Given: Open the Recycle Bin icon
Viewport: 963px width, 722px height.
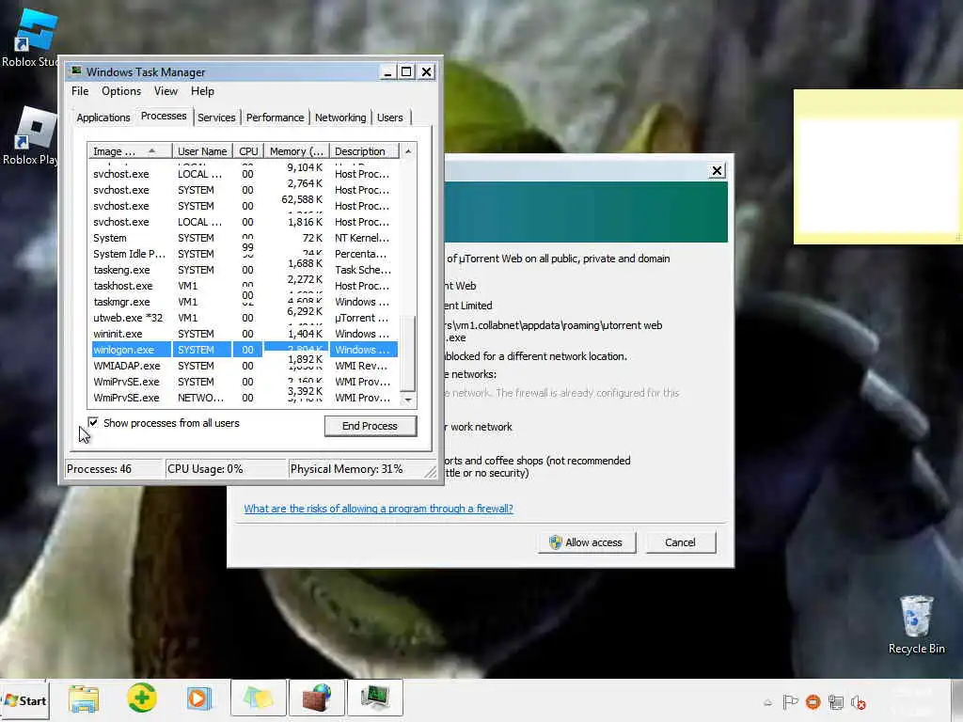Looking at the screenshot, I should pyautogui.click(x=916, y=624).
